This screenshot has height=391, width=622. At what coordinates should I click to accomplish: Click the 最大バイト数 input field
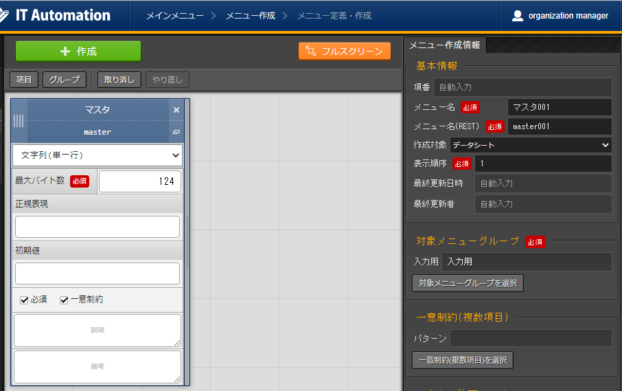click(x=140, y=181)
